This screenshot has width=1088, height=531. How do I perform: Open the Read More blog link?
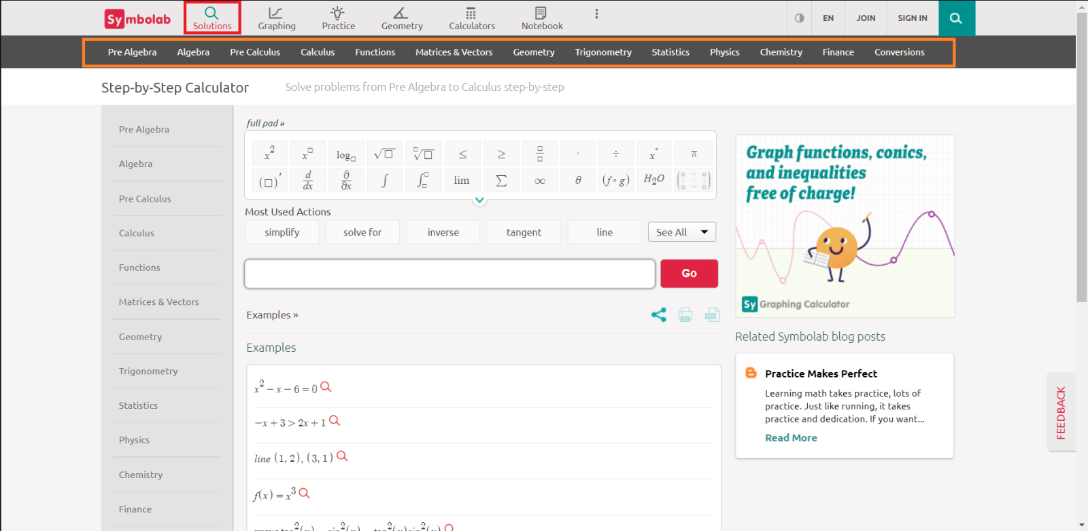(x=791, y=438)
